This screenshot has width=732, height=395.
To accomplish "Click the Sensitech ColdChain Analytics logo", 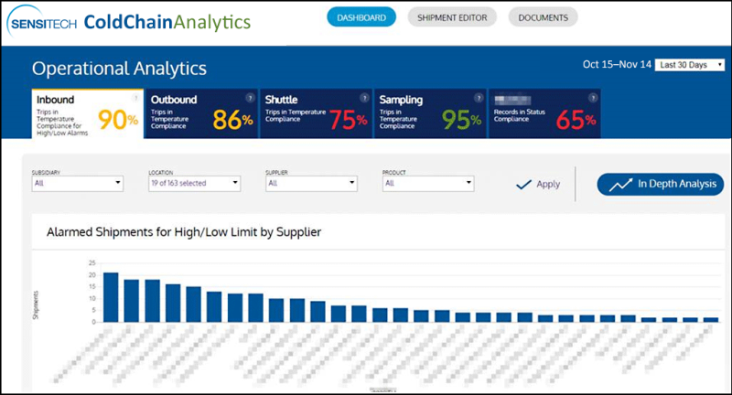I will 129,22.
